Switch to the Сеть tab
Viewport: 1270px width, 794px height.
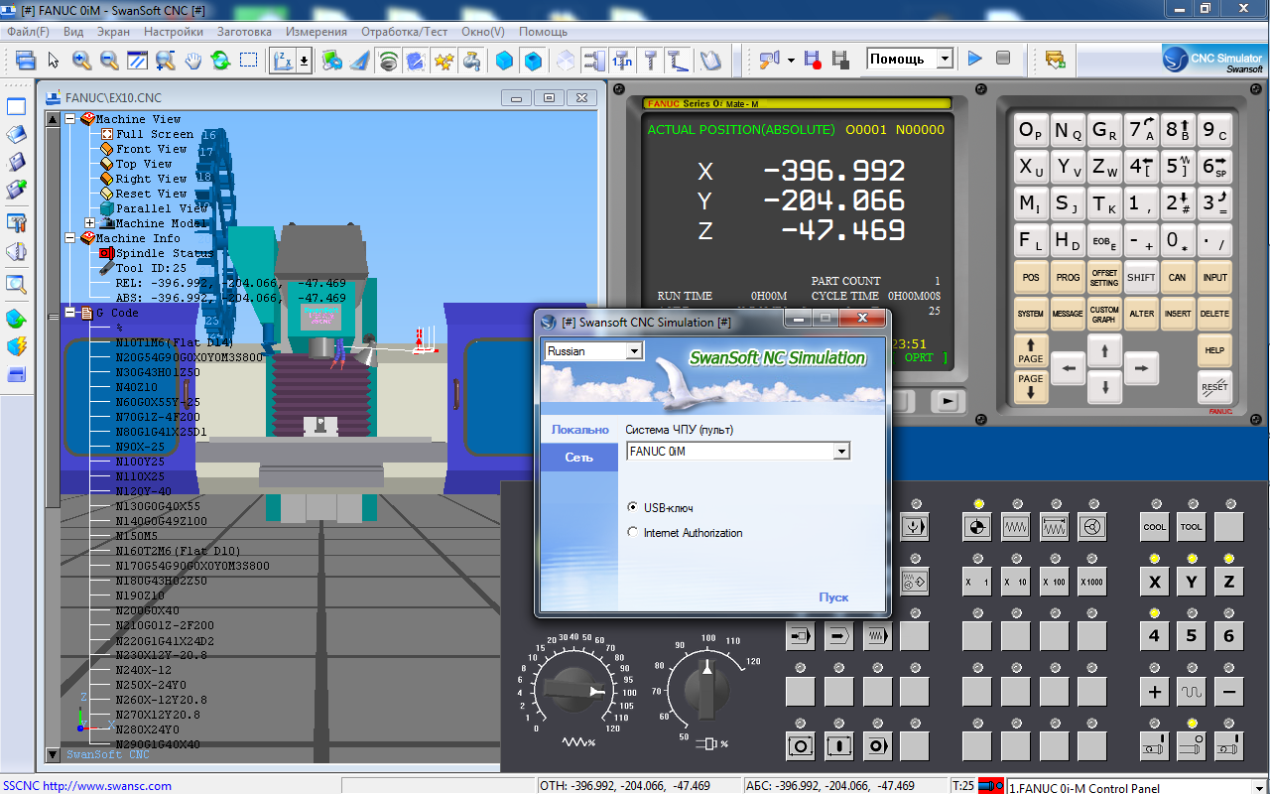click(579, 458)
